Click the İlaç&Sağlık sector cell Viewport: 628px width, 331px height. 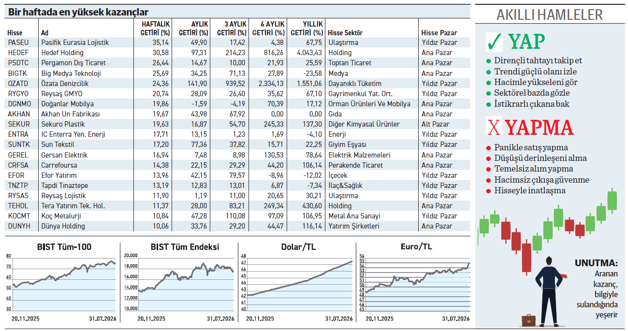[345, 186]
